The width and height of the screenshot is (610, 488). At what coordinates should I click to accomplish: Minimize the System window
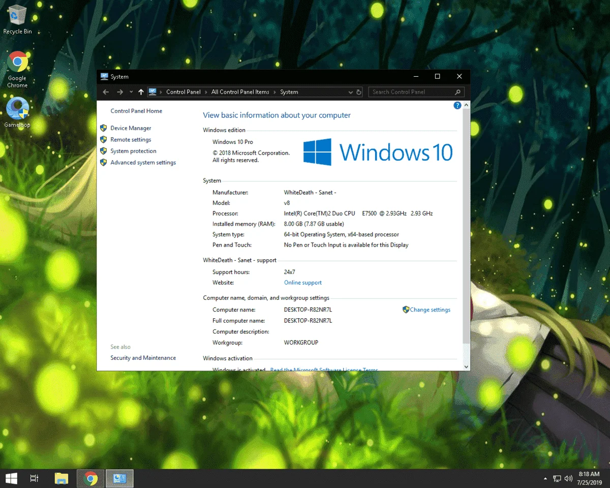(x=416, y=77)
